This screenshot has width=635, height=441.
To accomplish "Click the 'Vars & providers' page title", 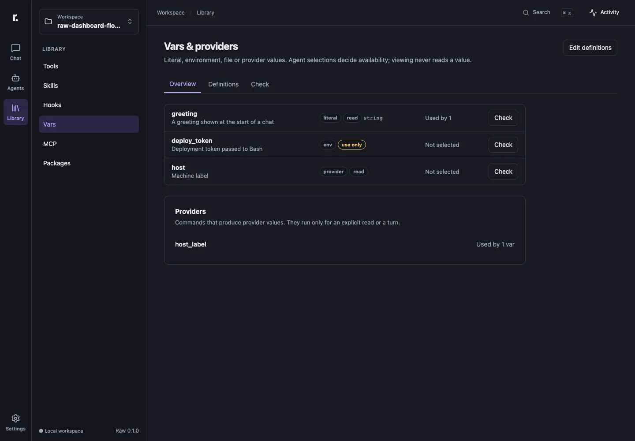I will click(x=201, y=46).
